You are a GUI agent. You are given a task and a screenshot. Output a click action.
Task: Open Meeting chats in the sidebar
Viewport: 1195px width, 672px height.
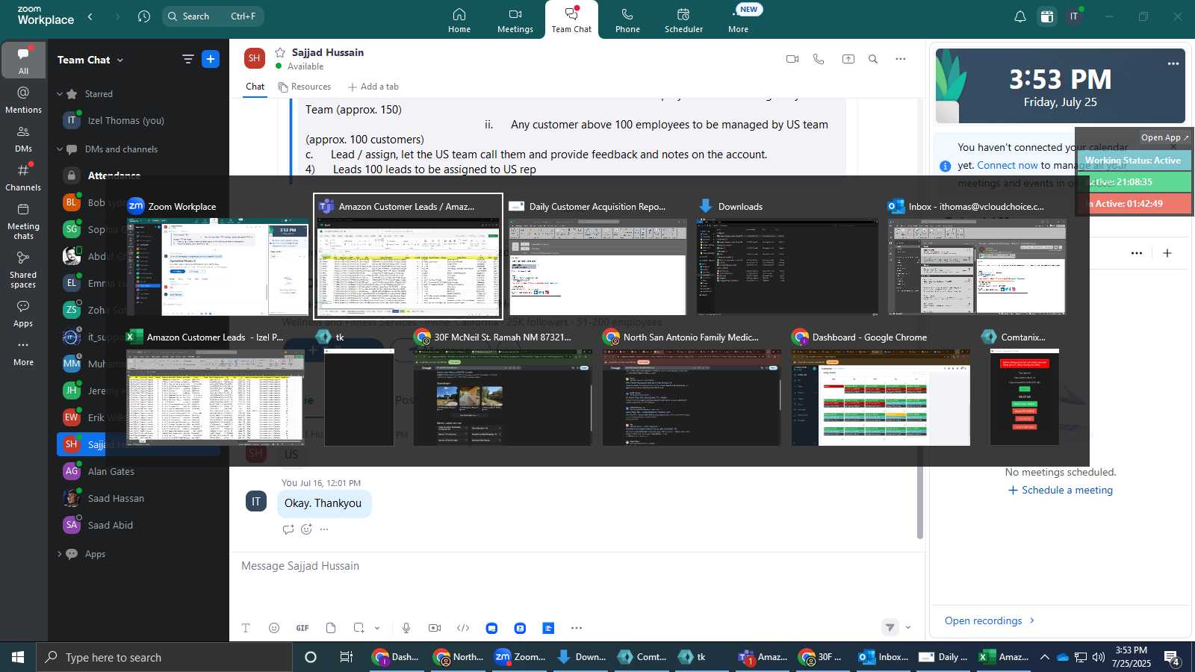(24, 221)
